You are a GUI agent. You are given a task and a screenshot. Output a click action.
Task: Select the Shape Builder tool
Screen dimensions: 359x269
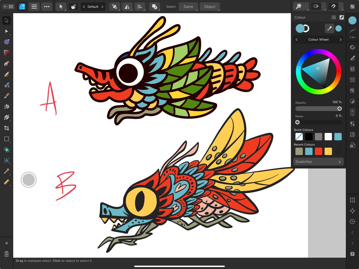7,149
